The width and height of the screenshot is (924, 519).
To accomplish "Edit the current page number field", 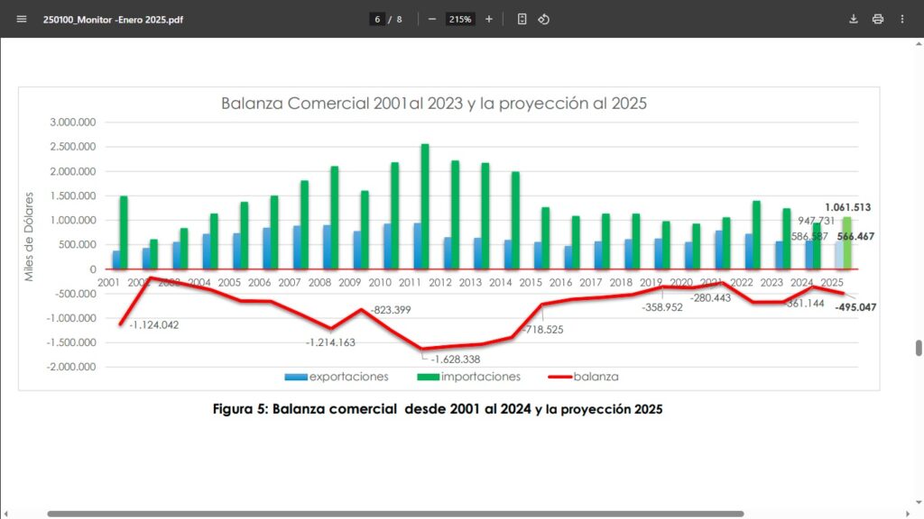I will point(377,20).
